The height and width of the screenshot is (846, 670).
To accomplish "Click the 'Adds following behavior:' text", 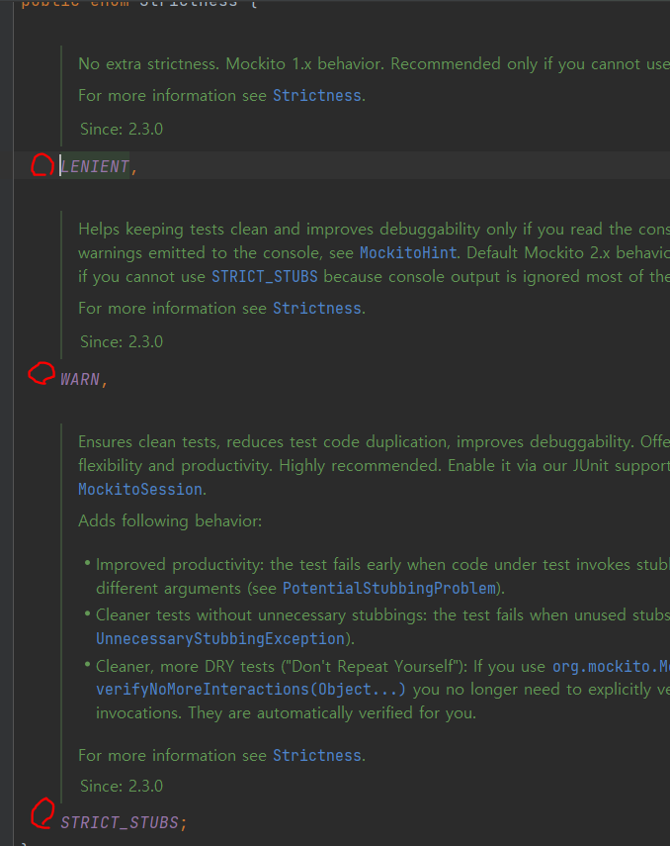I will 170,521.
